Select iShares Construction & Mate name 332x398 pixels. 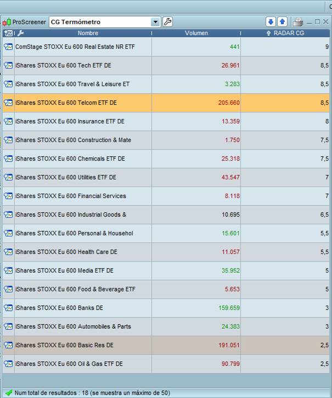pos(73,140)
